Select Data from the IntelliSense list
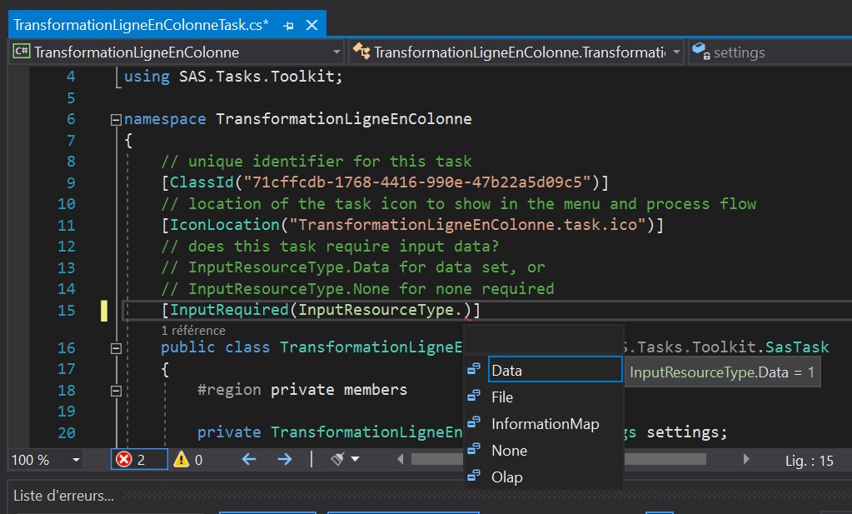The height and width of the screenshot is (514, 852). point(506,371)
